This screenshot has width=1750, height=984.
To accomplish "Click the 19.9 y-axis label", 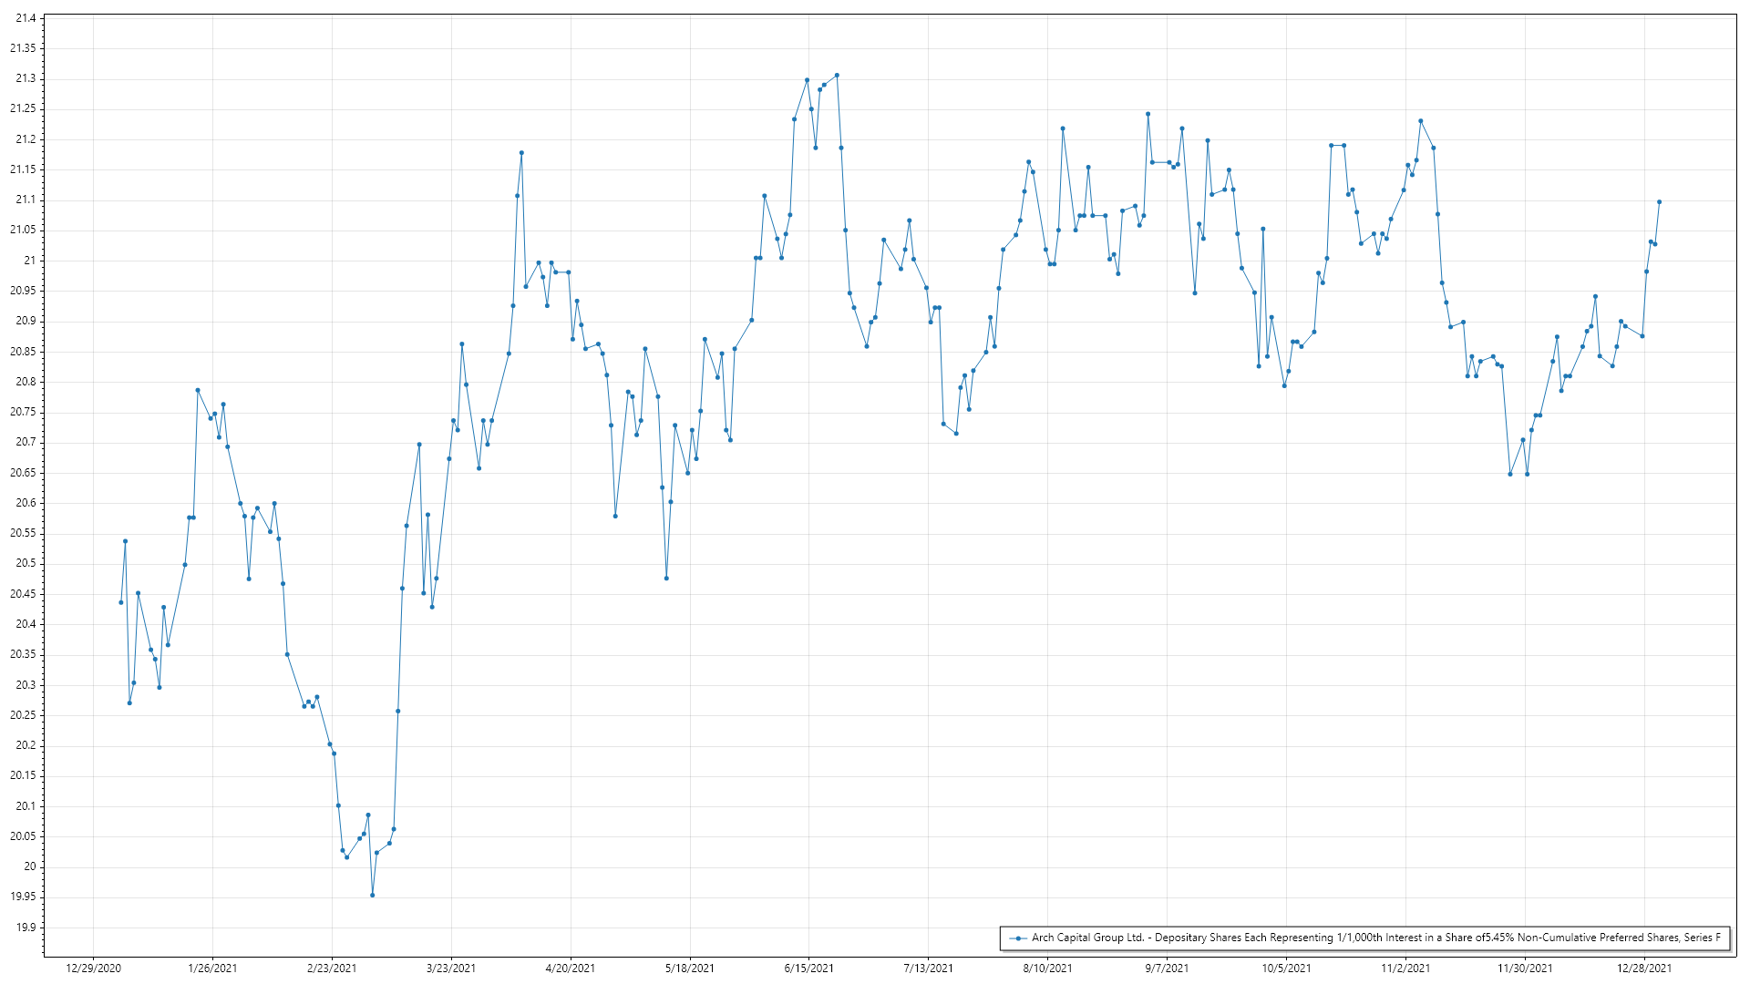I will click(26, 928).
